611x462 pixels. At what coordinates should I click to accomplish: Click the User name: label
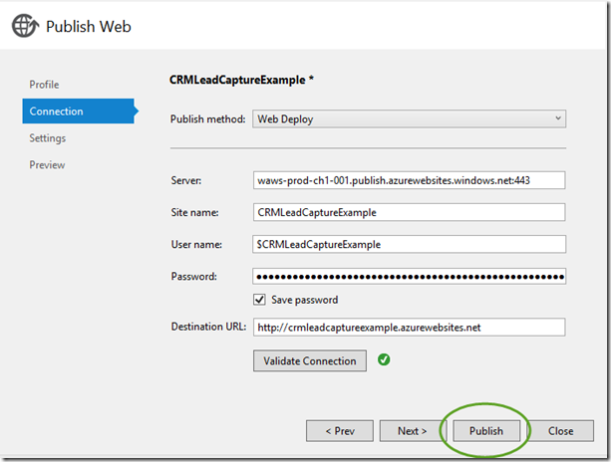click(196, 244)
